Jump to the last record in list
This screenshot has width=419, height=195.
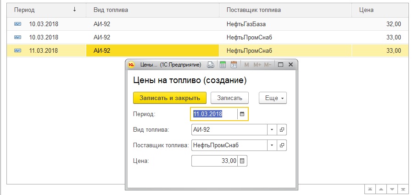(402, 189)
